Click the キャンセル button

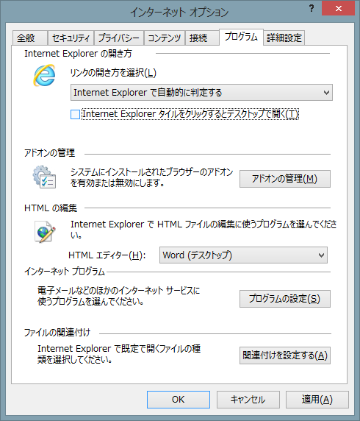pyautogui.click(x=248, y=400)
